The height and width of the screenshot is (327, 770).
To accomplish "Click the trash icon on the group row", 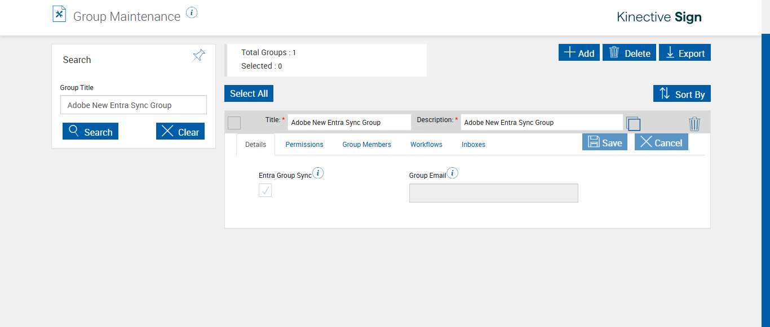I will click(x=694, y=124).
